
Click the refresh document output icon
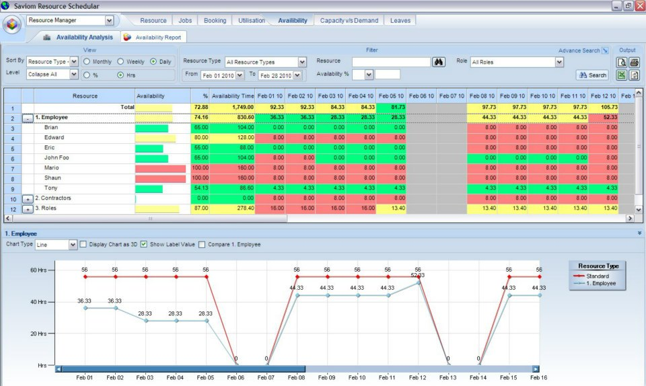(x=635, y=75)
